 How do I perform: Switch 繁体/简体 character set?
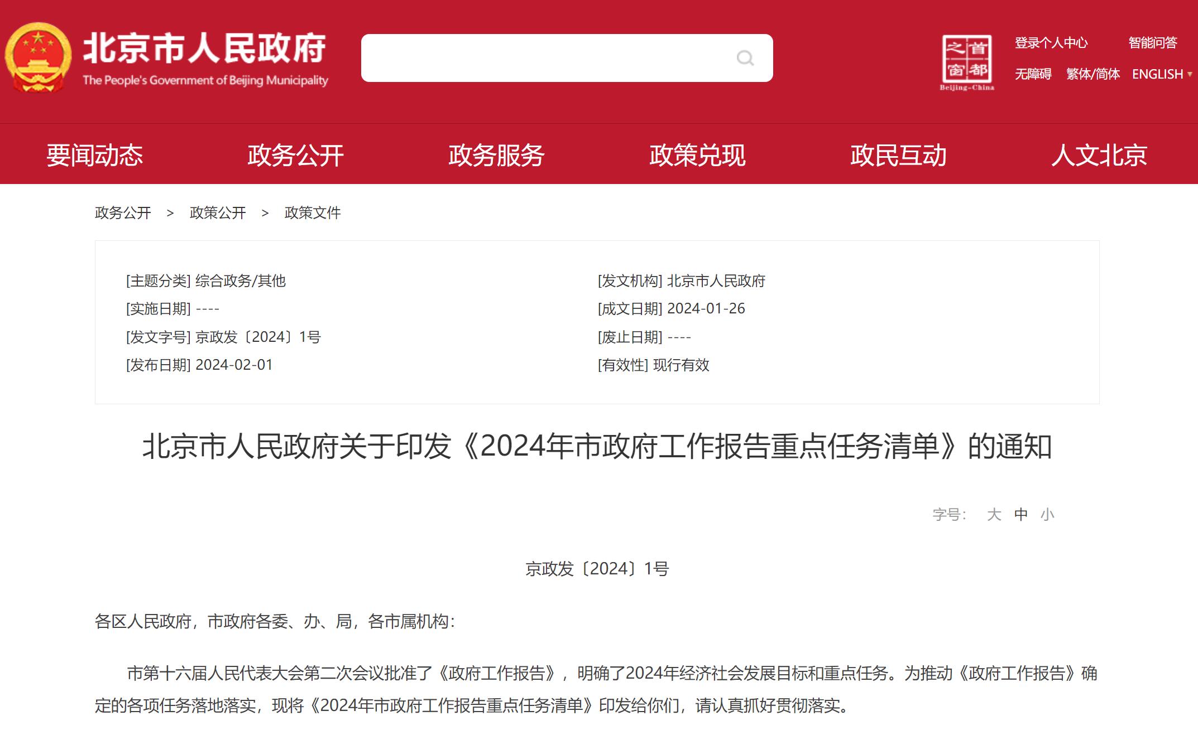1093,74
